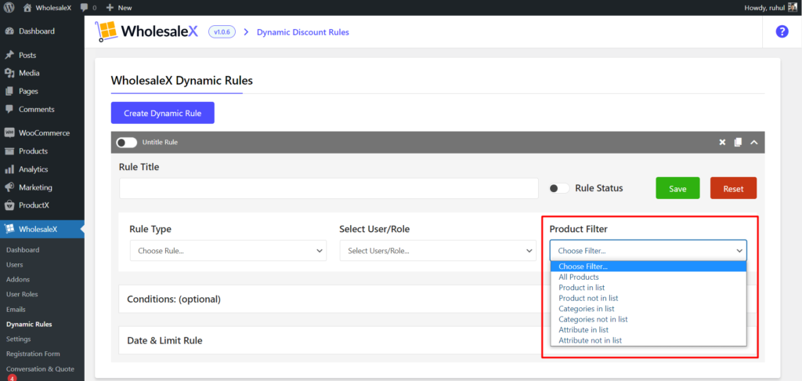The image size is (802, 381).
Task: Click the v1.0.6 version badge
Action: pos(222,31)
